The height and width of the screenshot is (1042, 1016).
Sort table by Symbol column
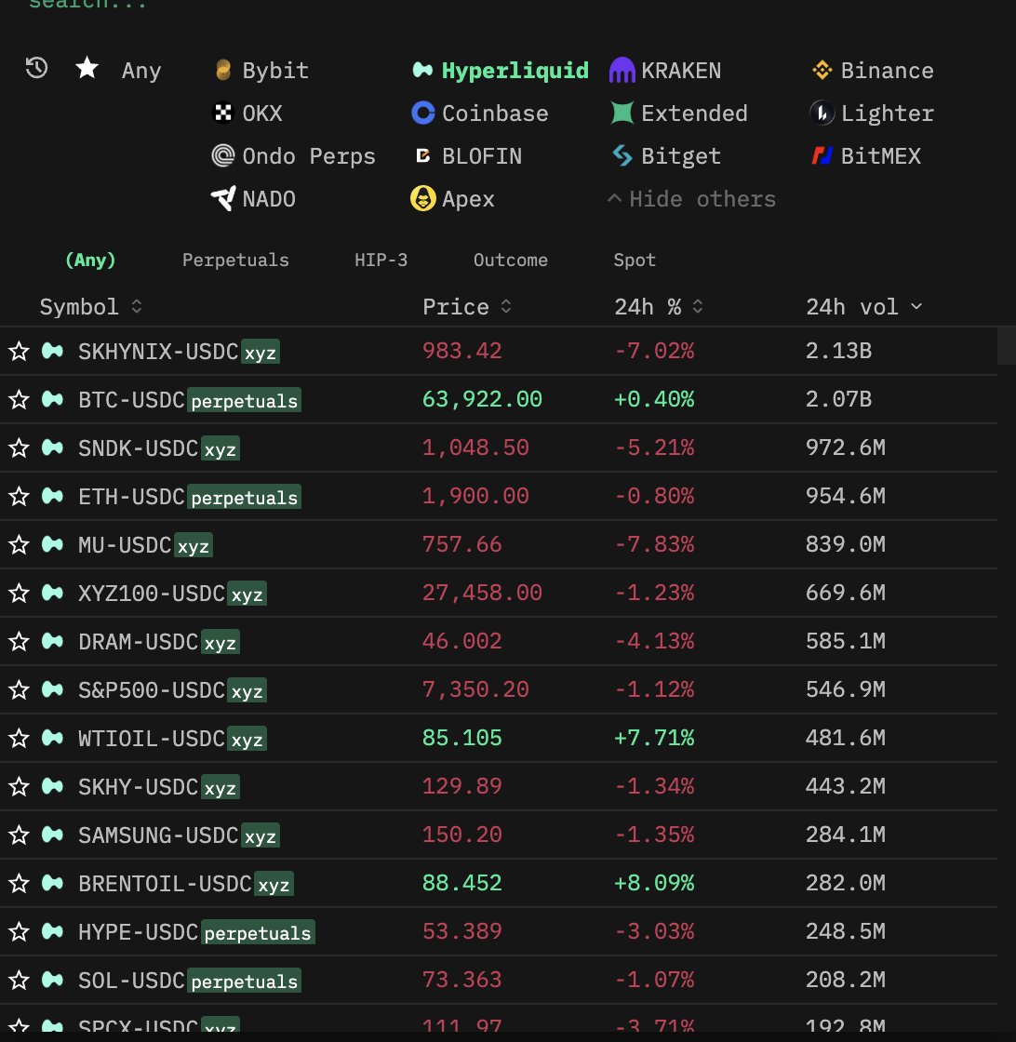90,307
